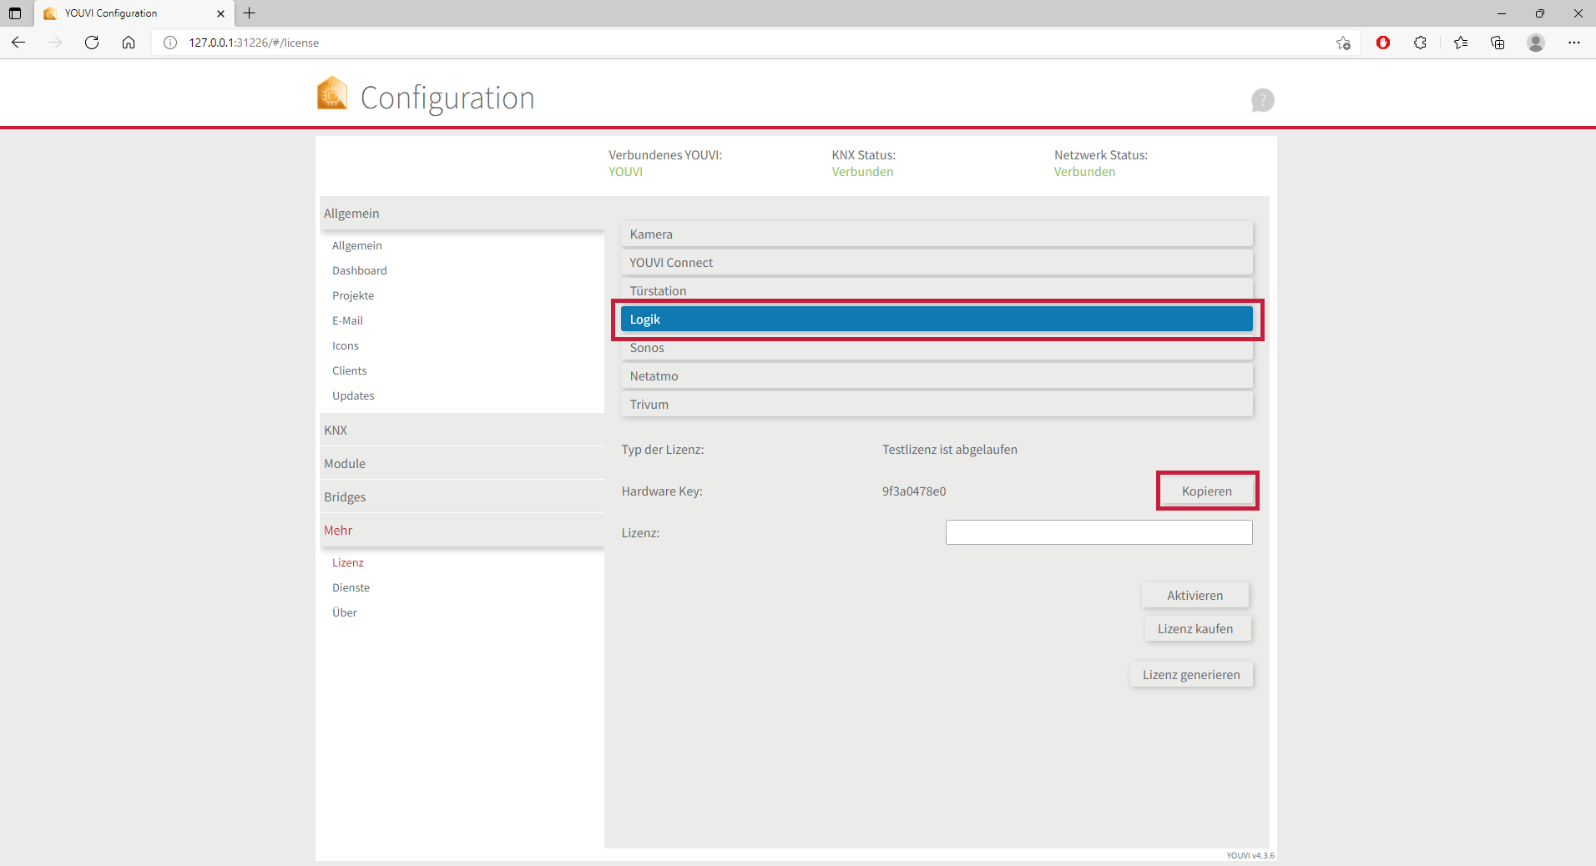This screenshot has width=1596, height=866.
Task: Go to browser home page icon
Action: [x=129, y=43]
